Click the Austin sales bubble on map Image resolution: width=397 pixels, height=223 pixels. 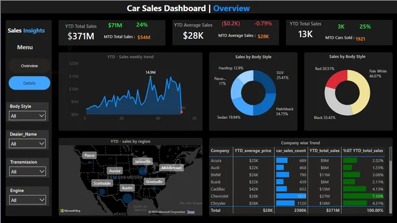[x=127, y=198]
